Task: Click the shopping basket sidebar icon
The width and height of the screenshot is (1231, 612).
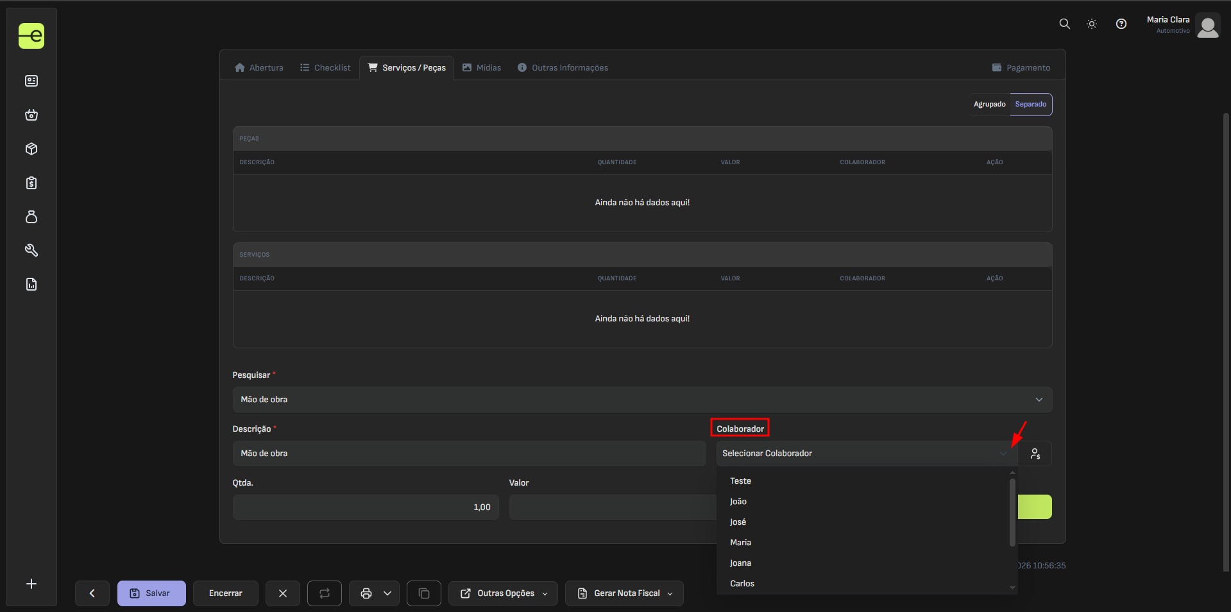Action: pos(31,115)
